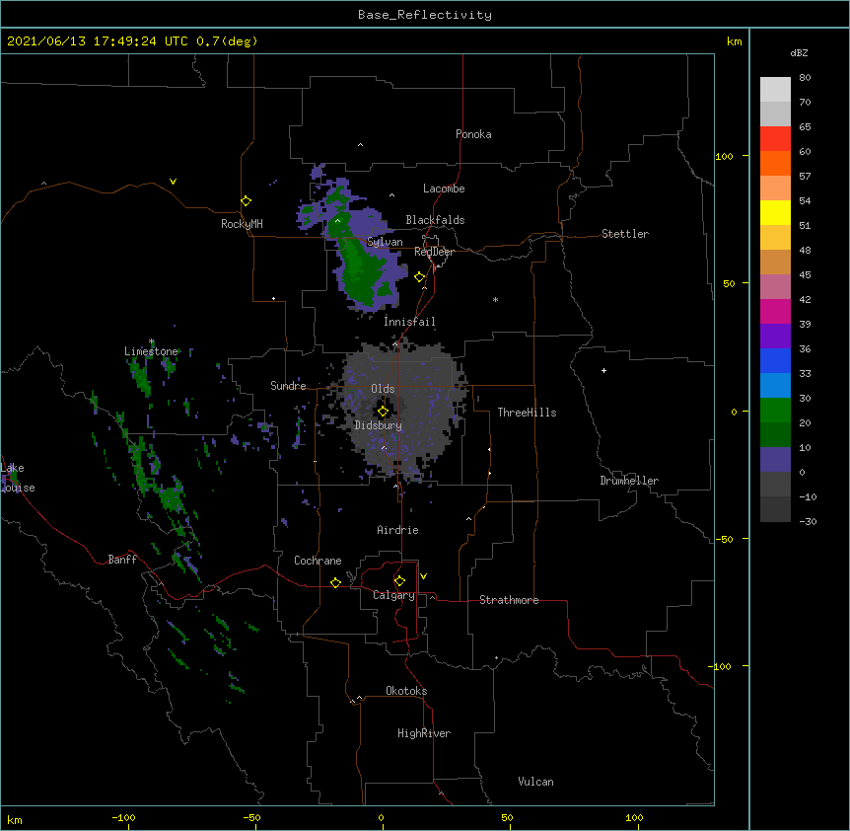Click the Drumheller city label

[x=629, y=481]
